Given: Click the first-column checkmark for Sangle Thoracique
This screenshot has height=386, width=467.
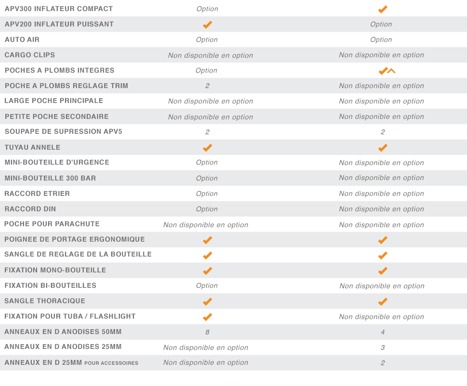Looking at the screenshot, I should coord(208,302).
